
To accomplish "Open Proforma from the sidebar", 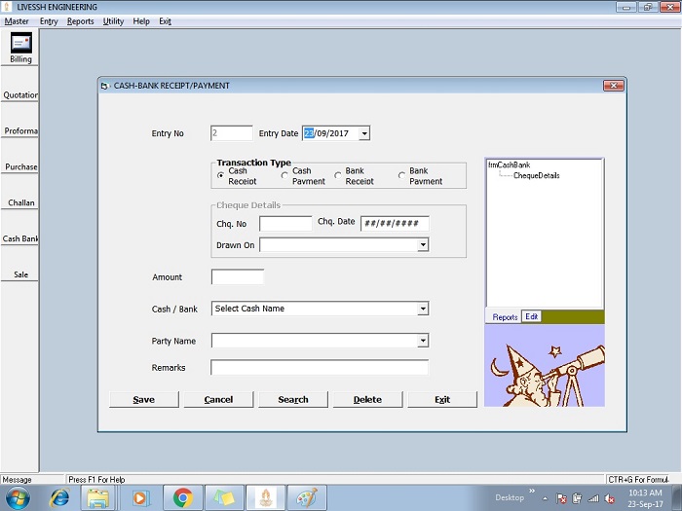I will pyautogui.click(x=19, y=130).
